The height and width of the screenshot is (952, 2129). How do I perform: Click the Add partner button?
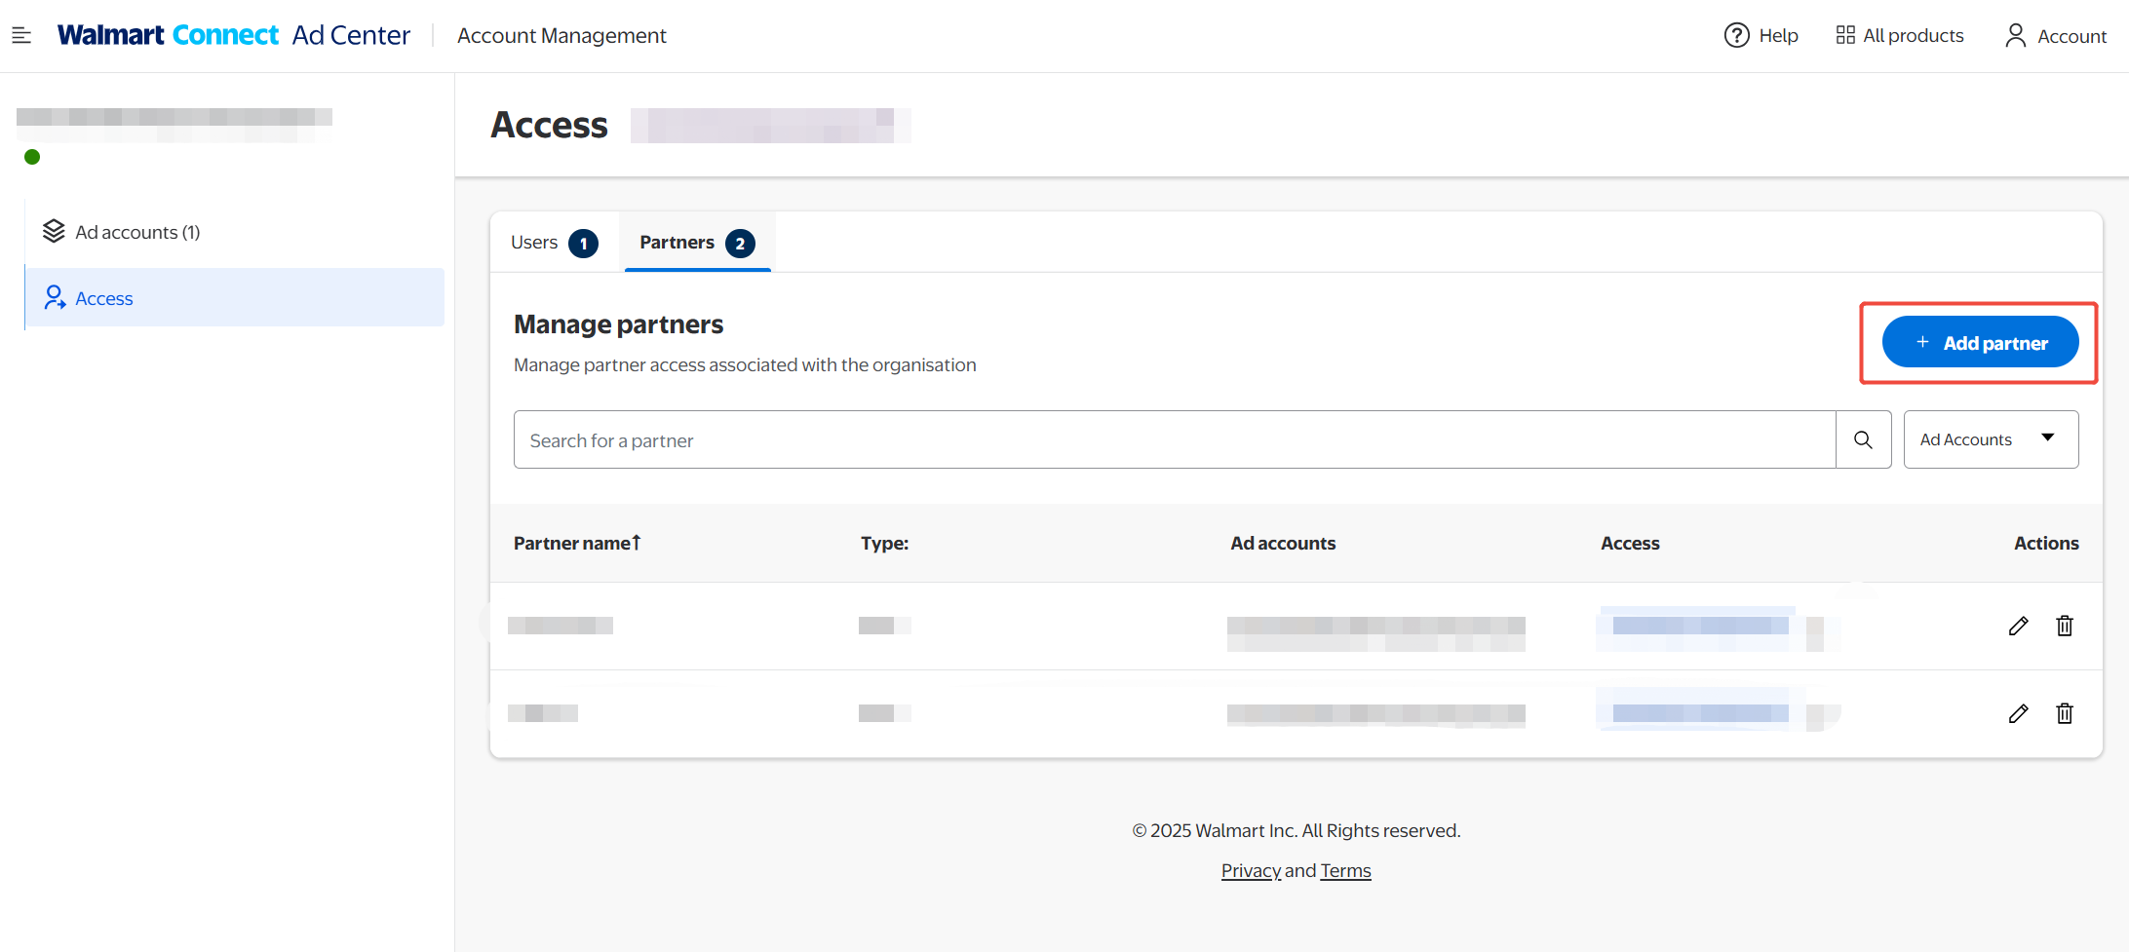tap(1980, 343)
